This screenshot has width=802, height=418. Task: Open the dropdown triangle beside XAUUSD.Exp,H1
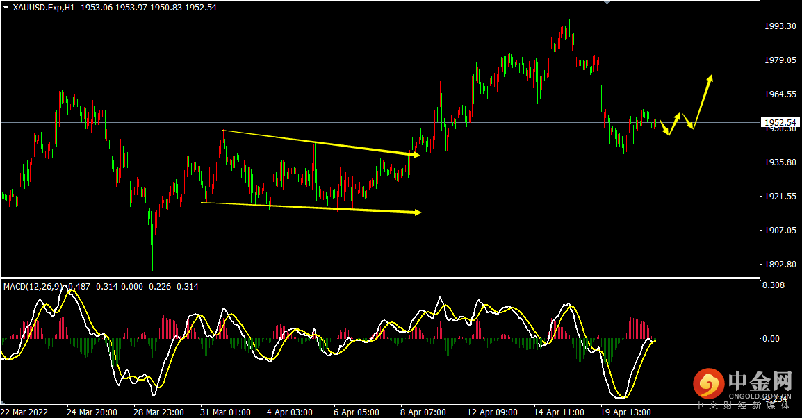pos(6,7)
